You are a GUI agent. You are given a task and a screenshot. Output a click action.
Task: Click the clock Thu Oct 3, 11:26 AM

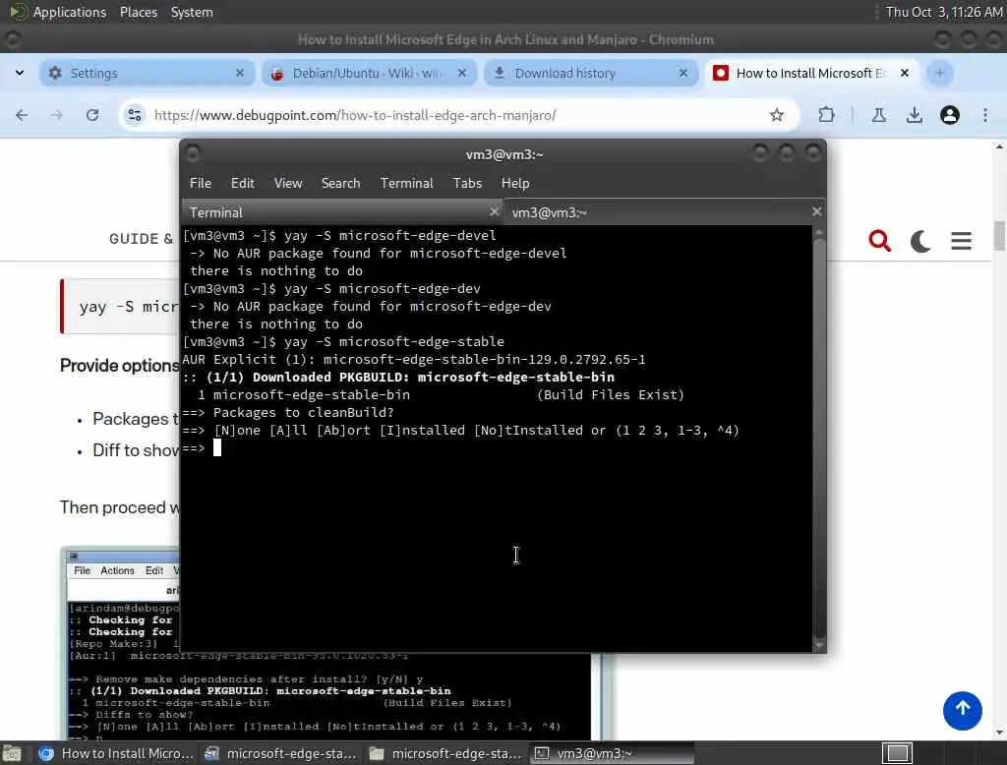pyautogui.click(x=943, y=12)
